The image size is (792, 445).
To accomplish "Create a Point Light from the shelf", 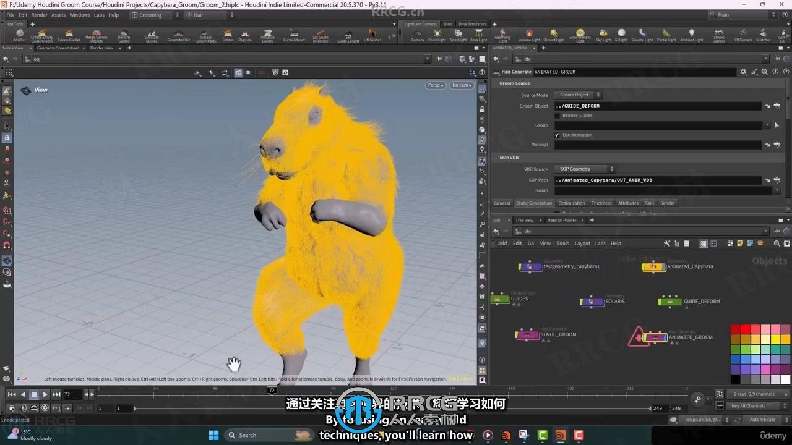I will pos(437,36).
